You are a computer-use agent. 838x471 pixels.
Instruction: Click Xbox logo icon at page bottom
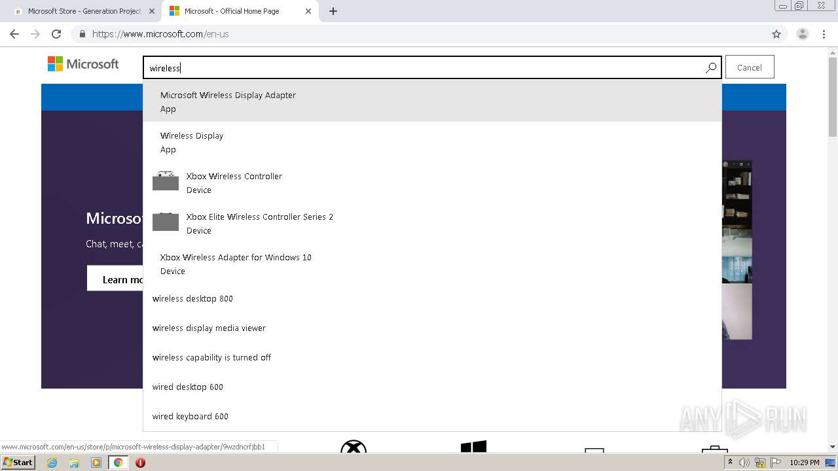354,447
